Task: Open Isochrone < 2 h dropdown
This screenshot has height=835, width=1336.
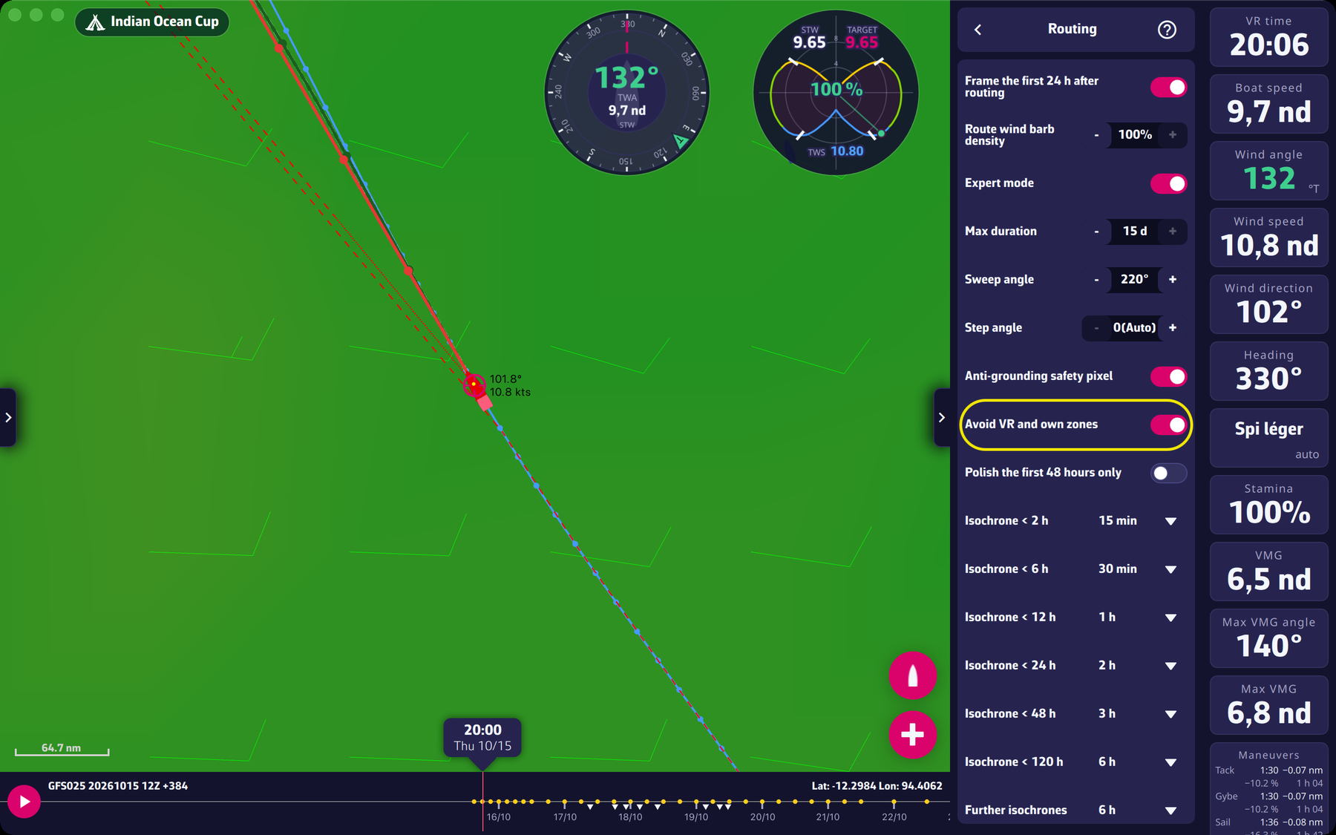Action: point(1170,521)
